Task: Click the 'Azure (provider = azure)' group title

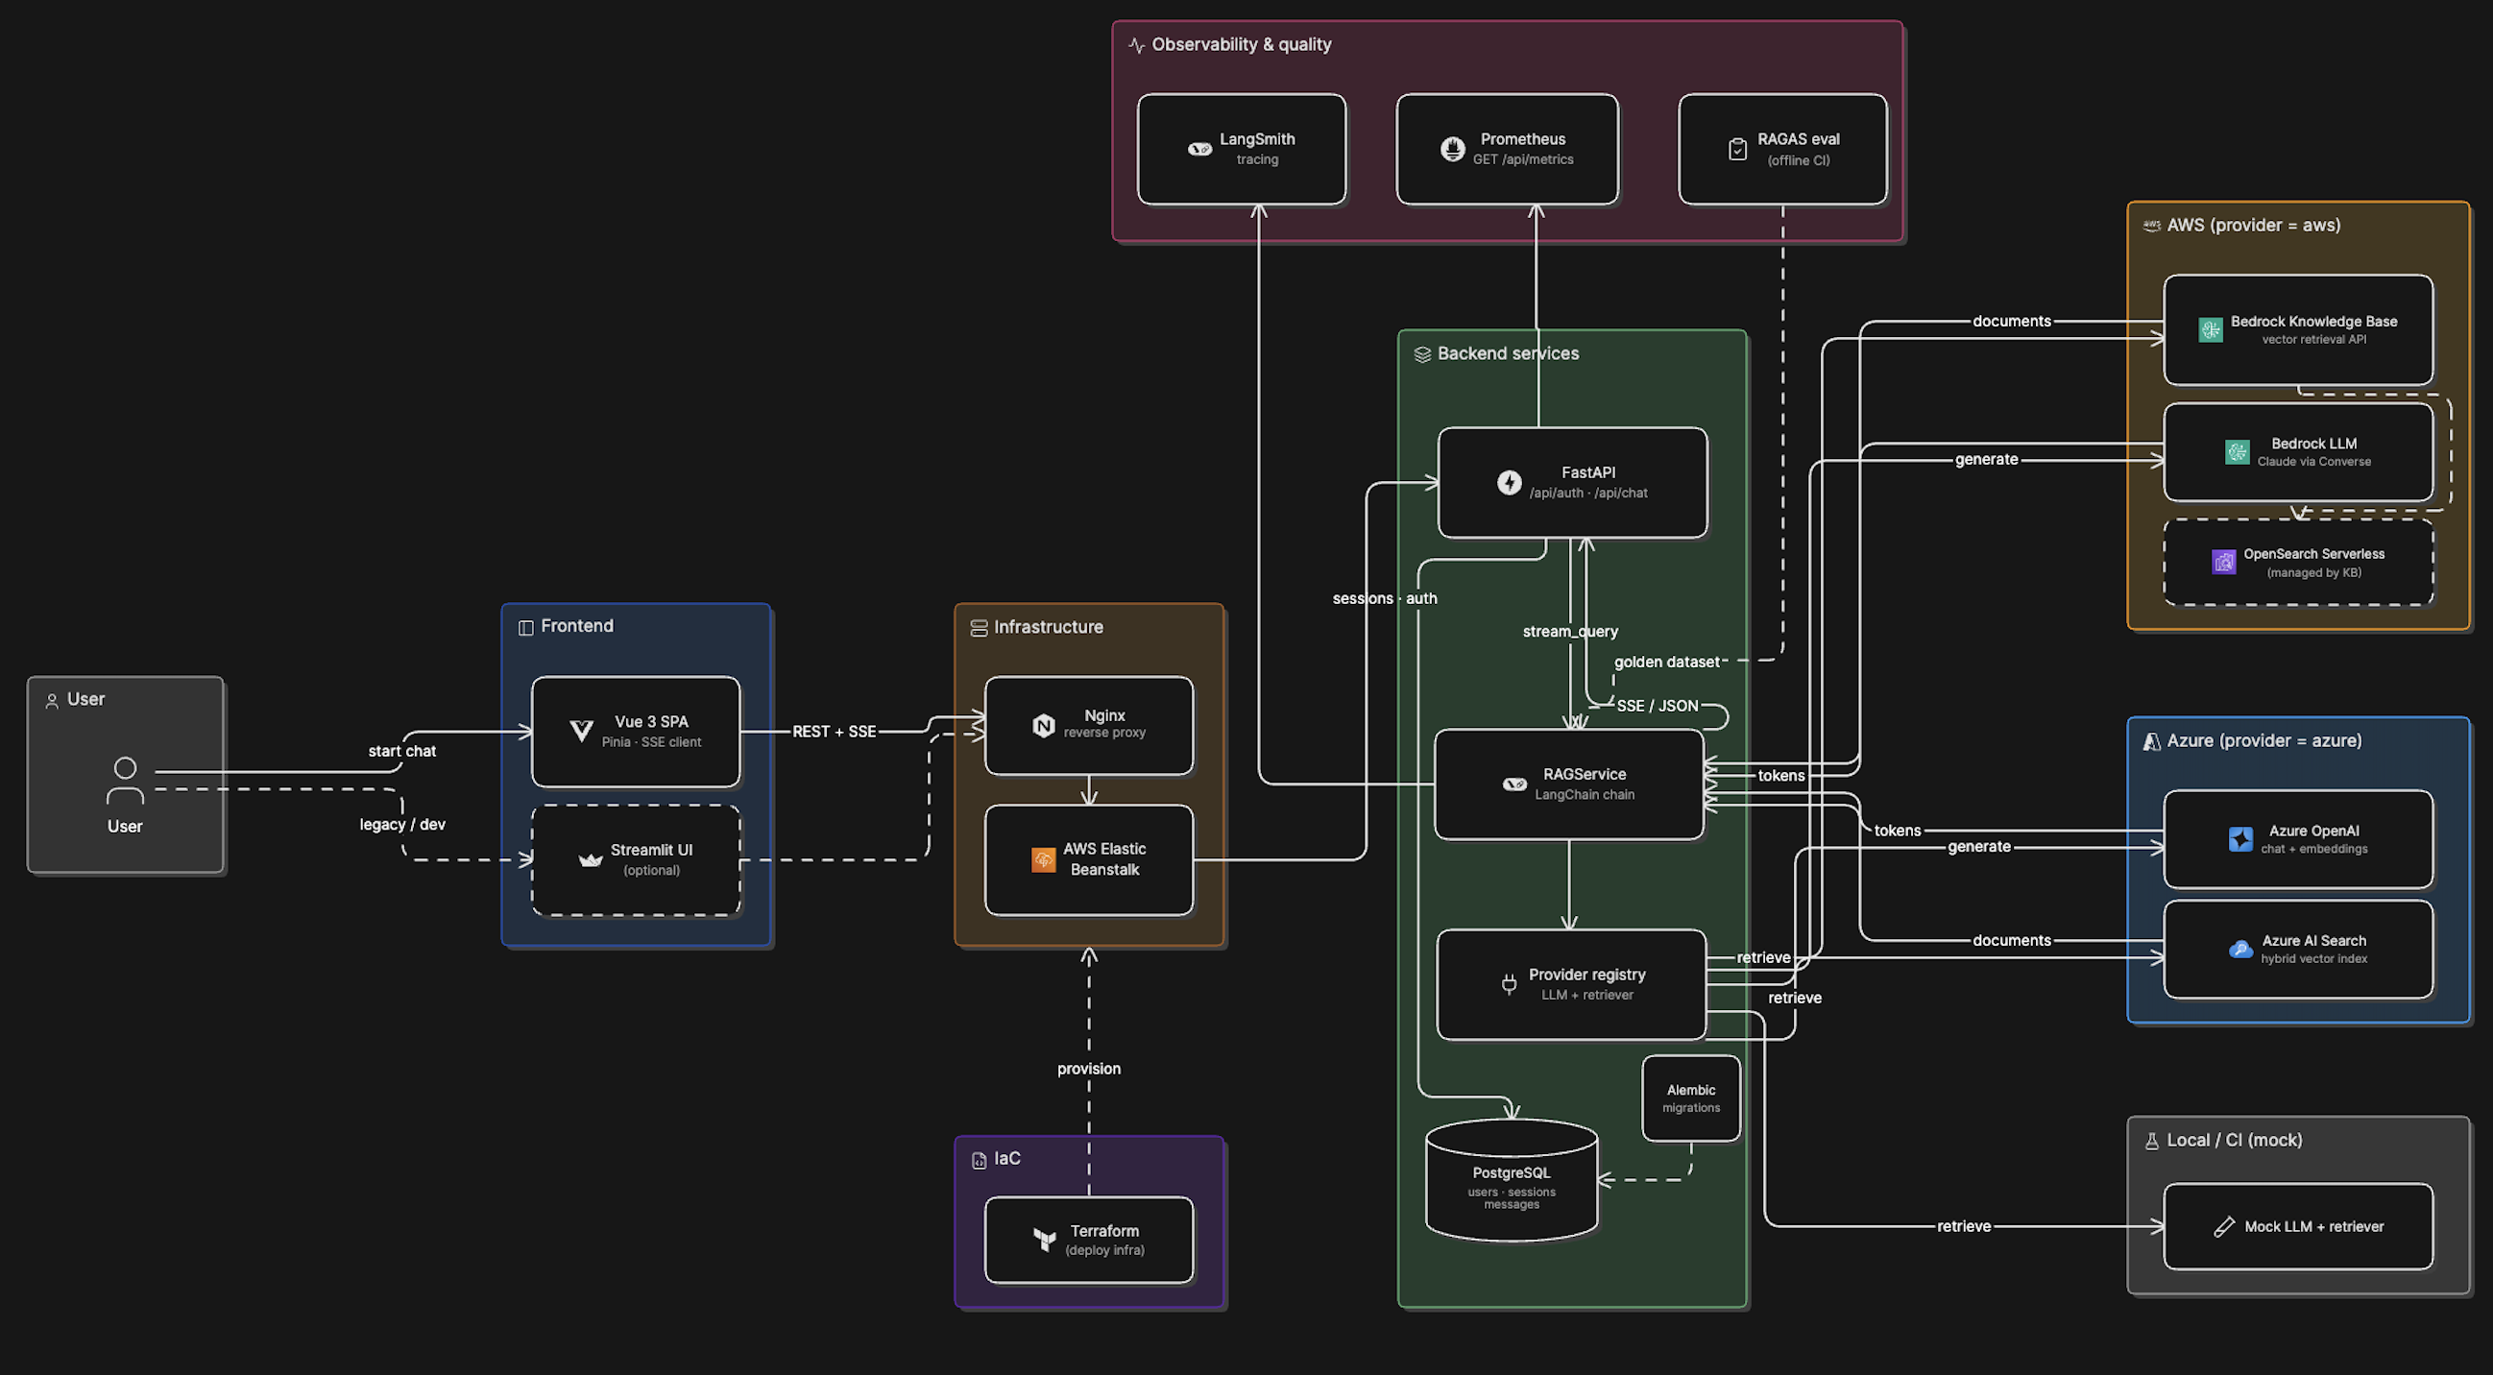Action: [2263, 740]
